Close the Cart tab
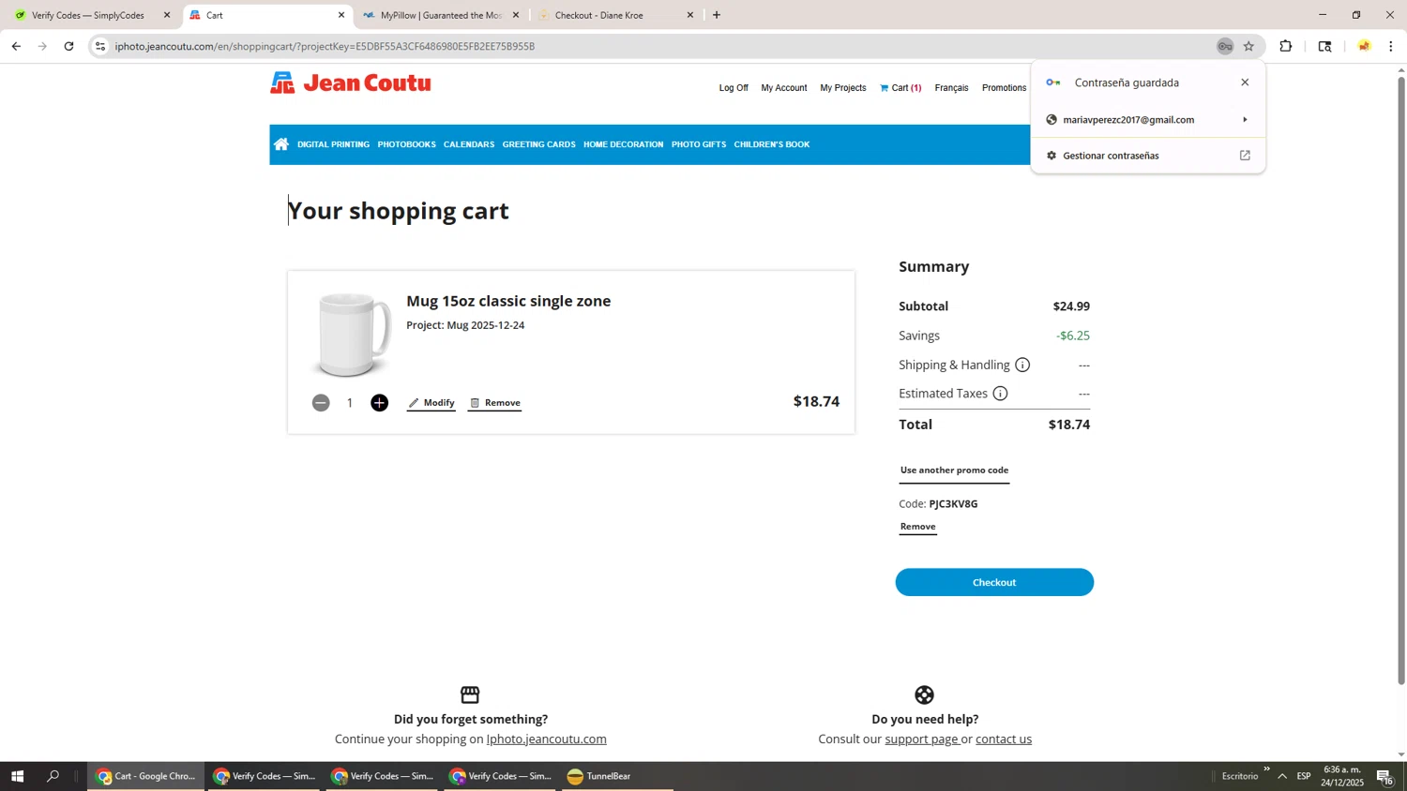Screen dimensions: 1407x791 [341, 15]
